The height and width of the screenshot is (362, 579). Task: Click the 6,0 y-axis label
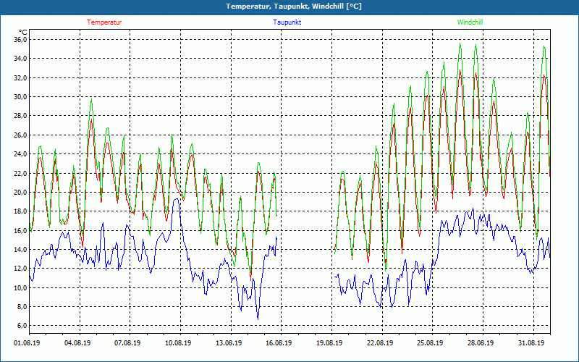pyautogui.click(x=22, y=326)
